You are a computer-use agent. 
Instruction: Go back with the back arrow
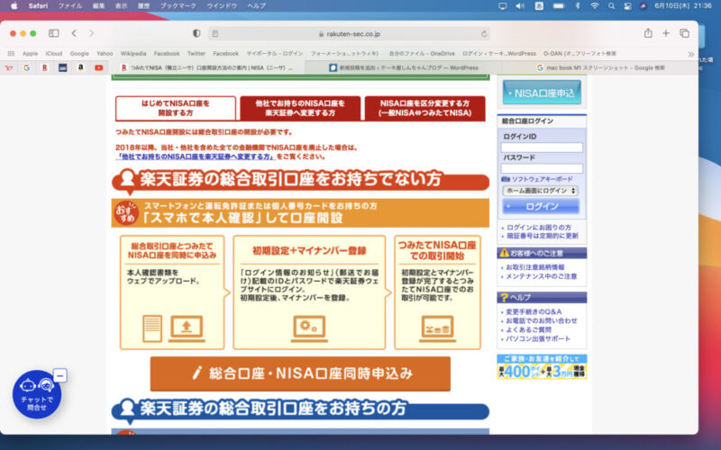[74, 33]
